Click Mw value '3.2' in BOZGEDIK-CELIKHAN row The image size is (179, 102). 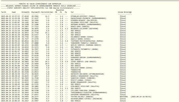click(x=66, y=29)
